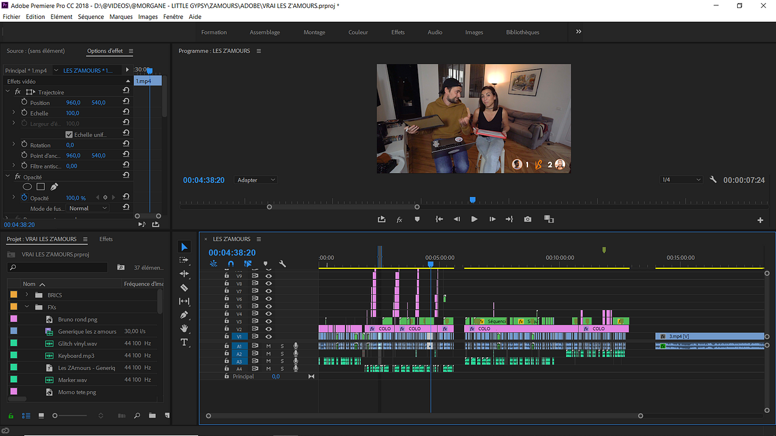Add marker using timeline marker icon

click(266, 263)
